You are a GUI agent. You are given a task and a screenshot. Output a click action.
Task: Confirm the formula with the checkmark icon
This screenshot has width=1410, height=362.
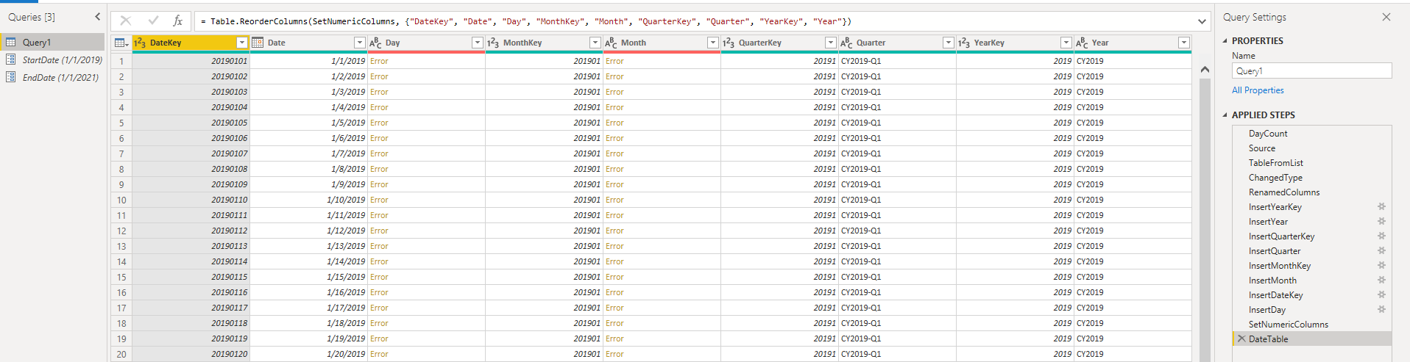153,21
